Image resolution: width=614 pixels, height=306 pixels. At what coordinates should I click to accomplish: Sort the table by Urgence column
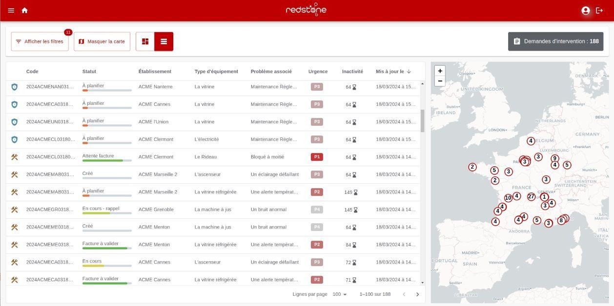pos(318,71)
